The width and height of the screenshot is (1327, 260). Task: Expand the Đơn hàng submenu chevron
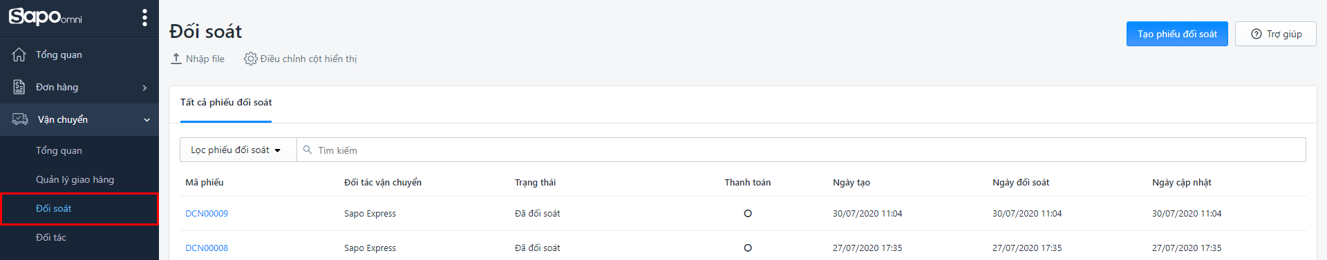pos(144,88)
